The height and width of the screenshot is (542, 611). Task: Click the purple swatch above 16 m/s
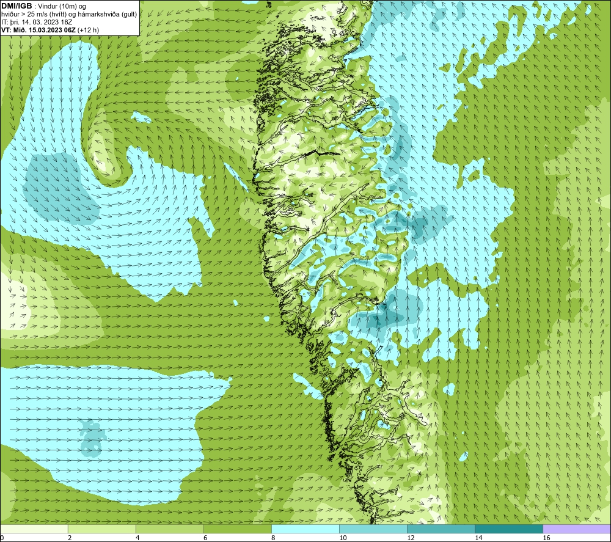[577, 529]
